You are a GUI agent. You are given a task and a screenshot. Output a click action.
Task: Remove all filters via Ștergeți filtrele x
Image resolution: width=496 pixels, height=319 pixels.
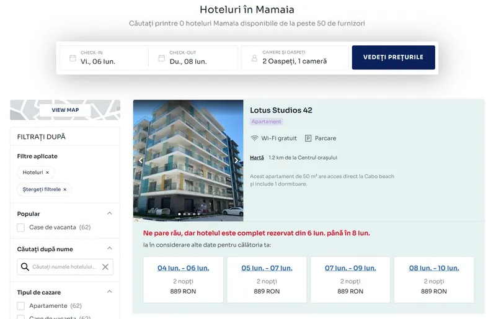(x=64, y=189)
